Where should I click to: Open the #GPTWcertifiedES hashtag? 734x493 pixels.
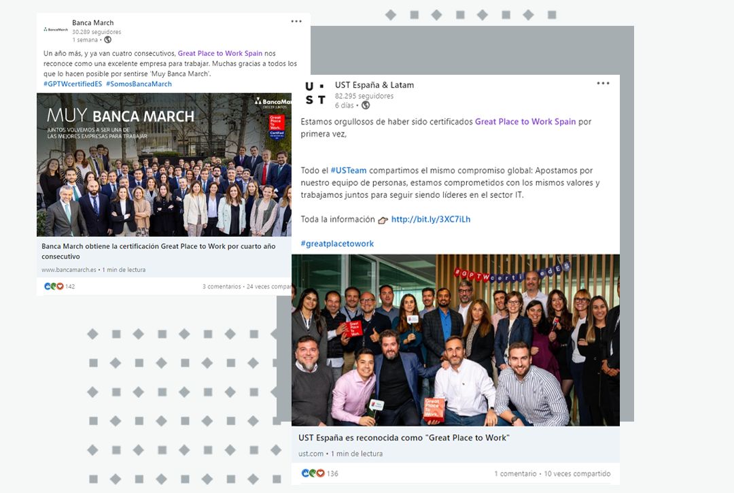73,84
